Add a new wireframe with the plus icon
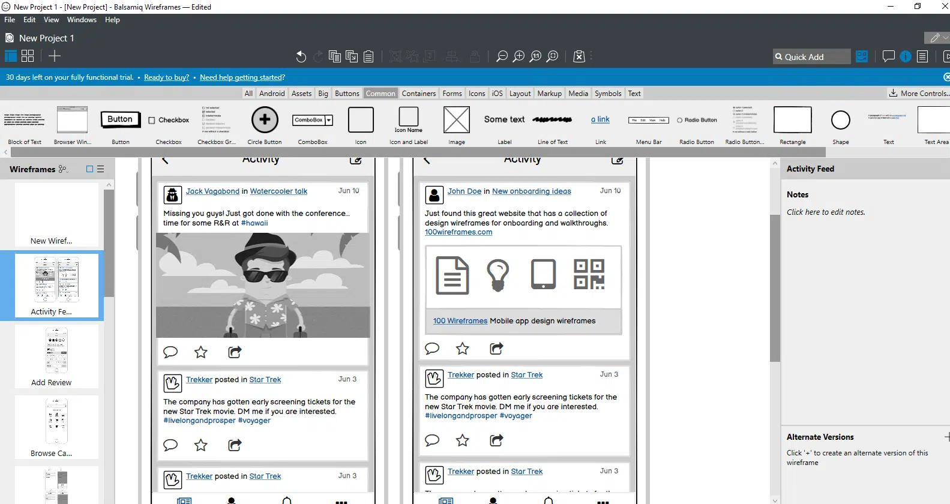The width and height of the screenshot is (950, 504). 55,56
